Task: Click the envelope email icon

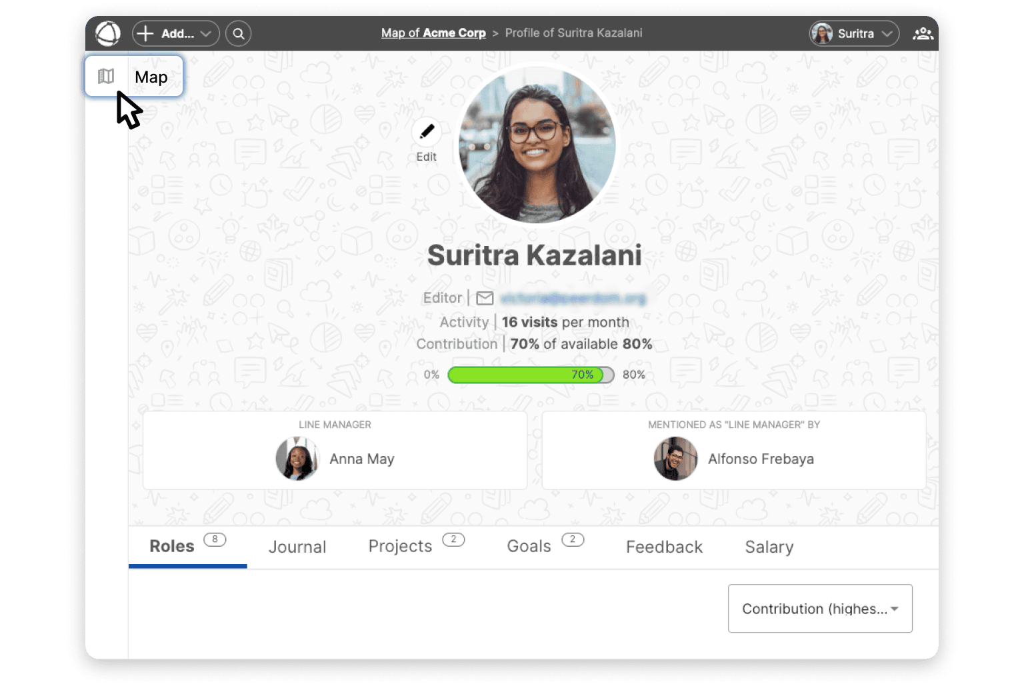Action: point(485,298)
